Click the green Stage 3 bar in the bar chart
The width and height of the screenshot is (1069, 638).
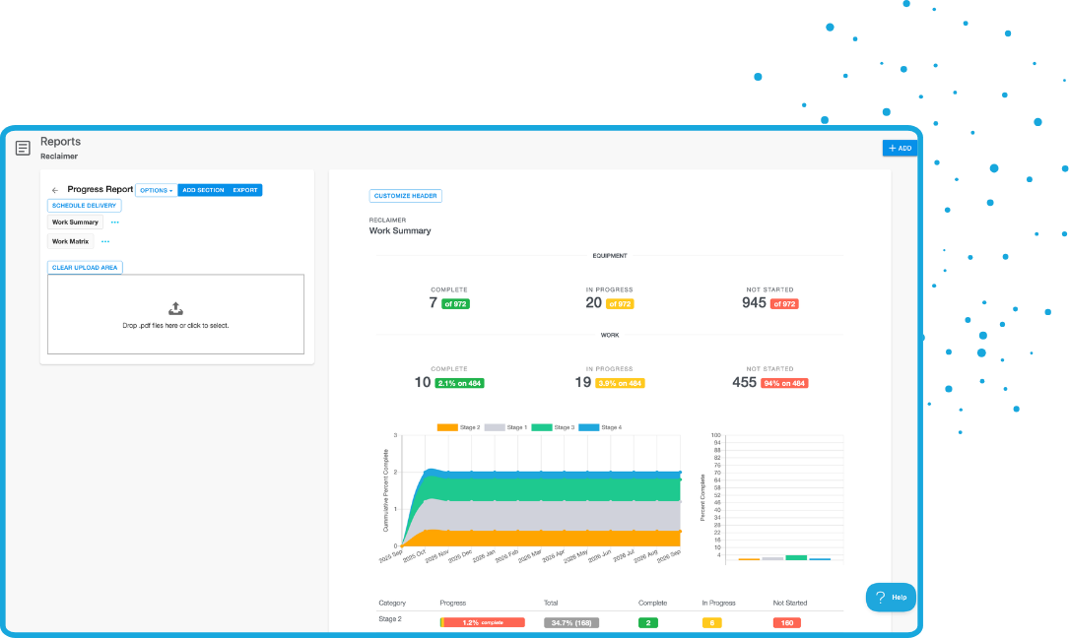click(x=796, y=557)
